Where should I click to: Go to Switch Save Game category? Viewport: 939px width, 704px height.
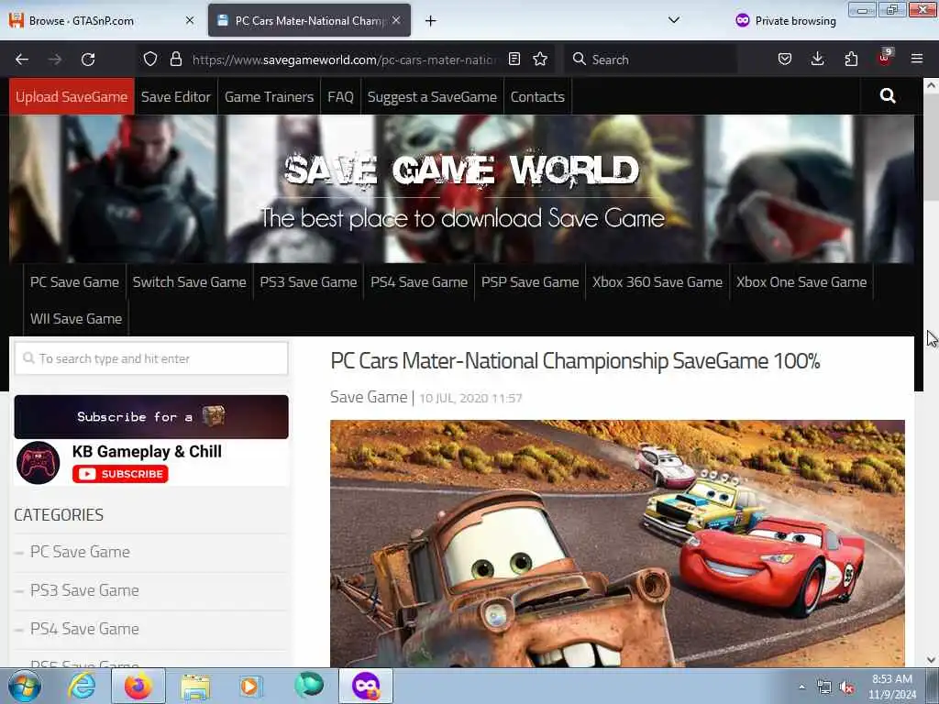click(189, 282)
